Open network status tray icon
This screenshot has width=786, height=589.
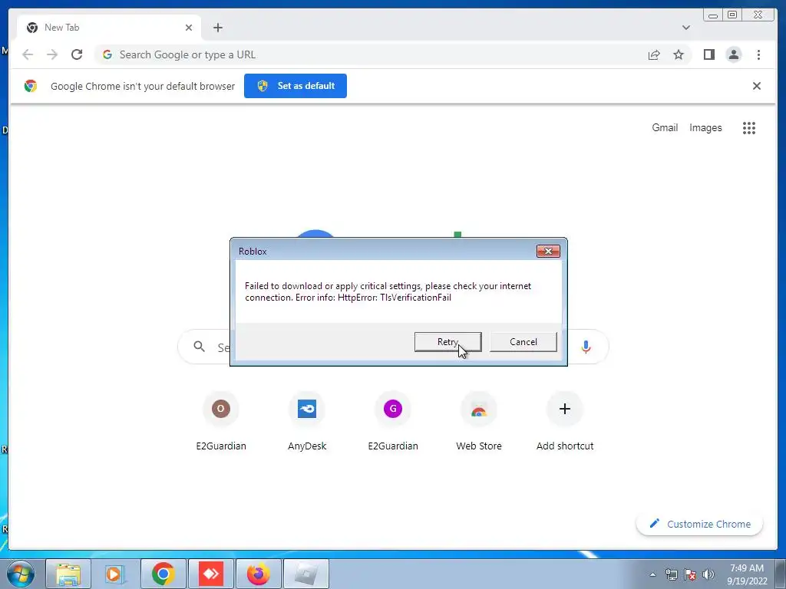pyautogui.click(x=671, y=574)
